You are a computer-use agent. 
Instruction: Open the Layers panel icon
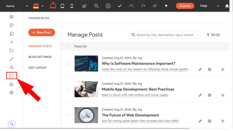(11, 17)
